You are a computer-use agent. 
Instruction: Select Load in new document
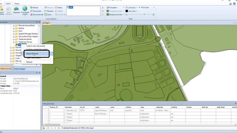[36, 46]
